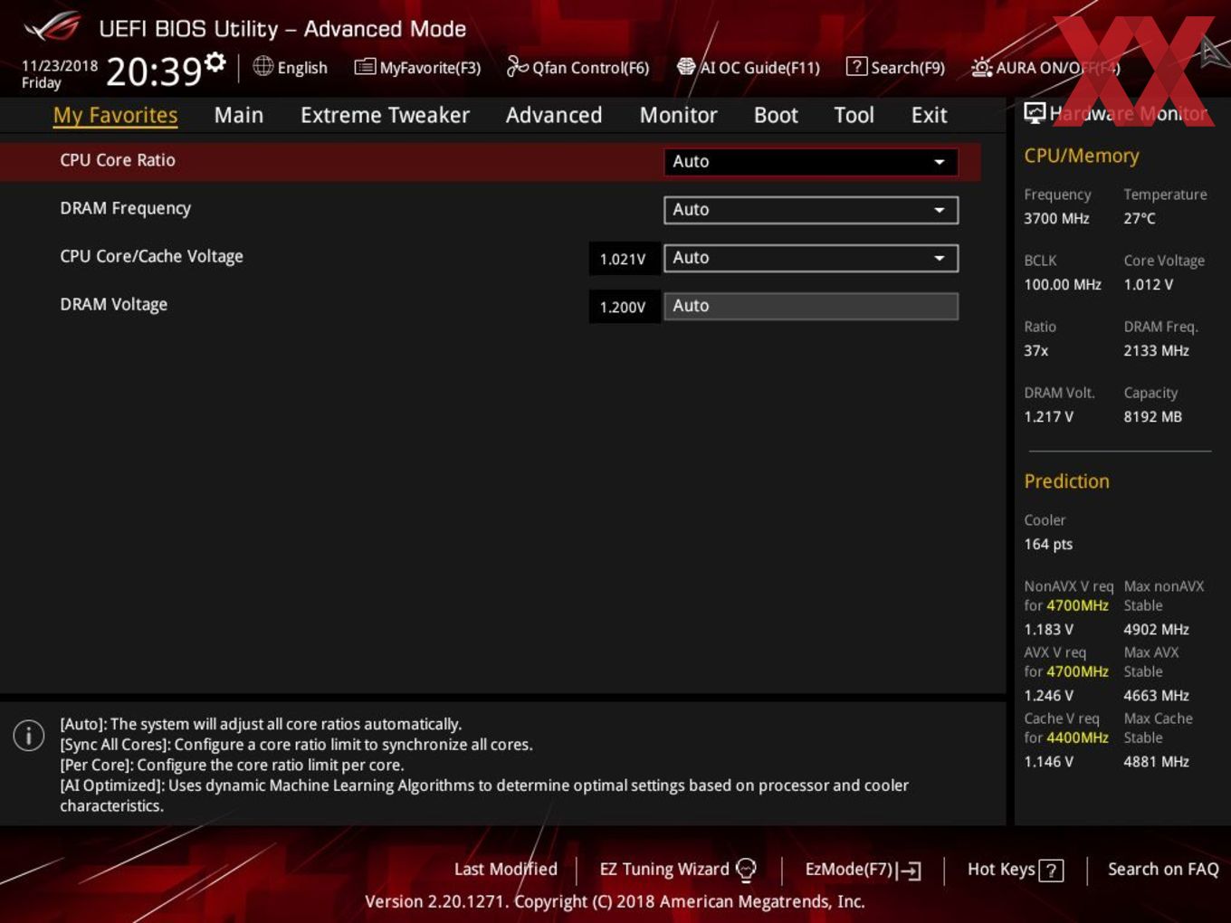This screenshot has width=1231, height=923.
Task: Click the Search(F9) label
Action: (x=908, y=68)
